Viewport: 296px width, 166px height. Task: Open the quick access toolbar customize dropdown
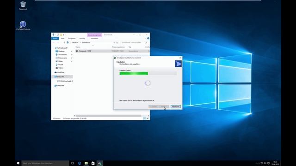pos(64,35)
